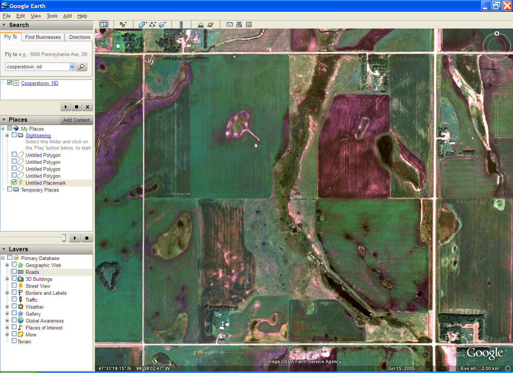The height and width of the screenshot is (373, 513).
Task: Toggle the sidebar panel icon
Action: point(104,25)
